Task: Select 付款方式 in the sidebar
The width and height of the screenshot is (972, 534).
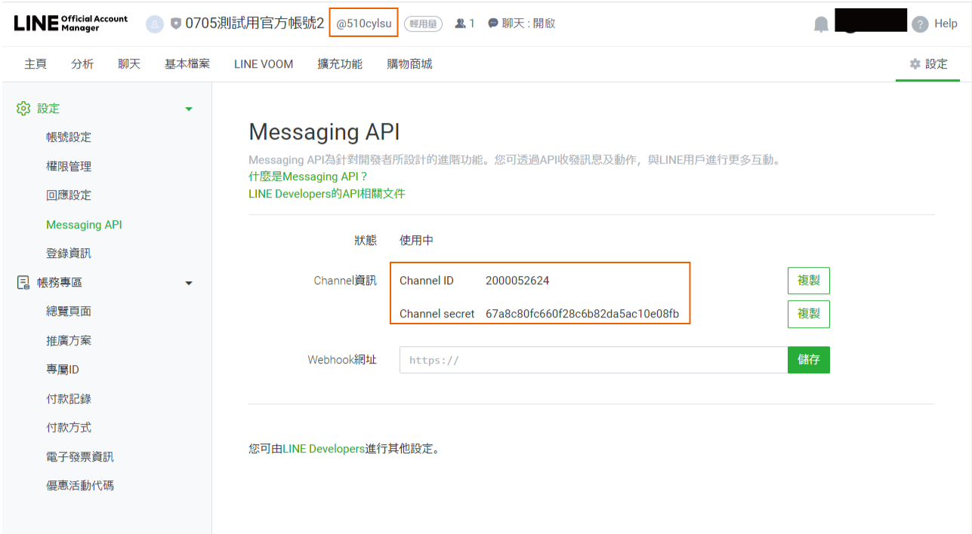Action: [69, 428]
